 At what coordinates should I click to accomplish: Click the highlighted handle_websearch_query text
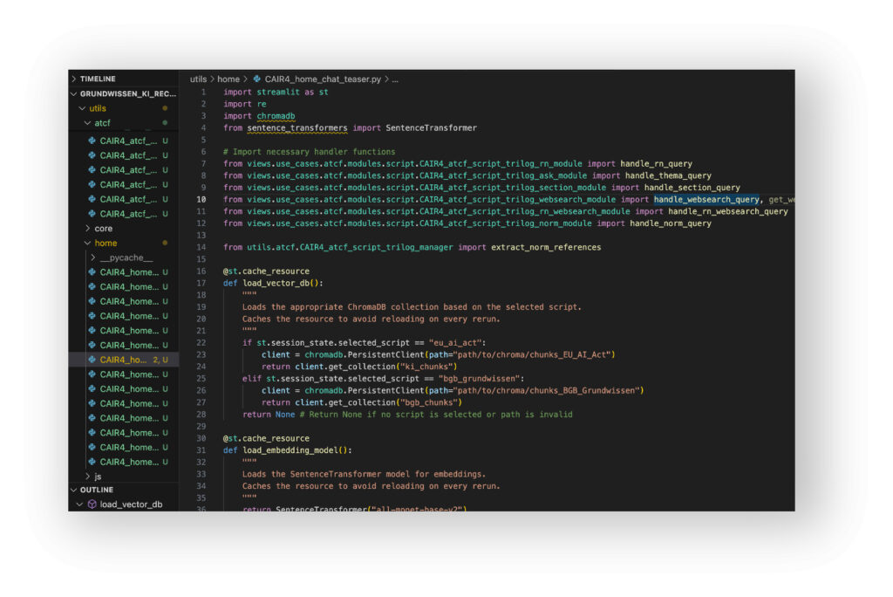click(x=706, y=200)
